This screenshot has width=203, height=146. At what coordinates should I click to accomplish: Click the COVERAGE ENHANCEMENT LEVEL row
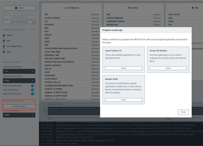point(72,86)
